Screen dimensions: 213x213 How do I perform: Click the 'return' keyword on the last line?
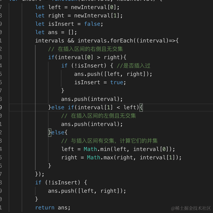pyautogui.click(x=45, y=207)
